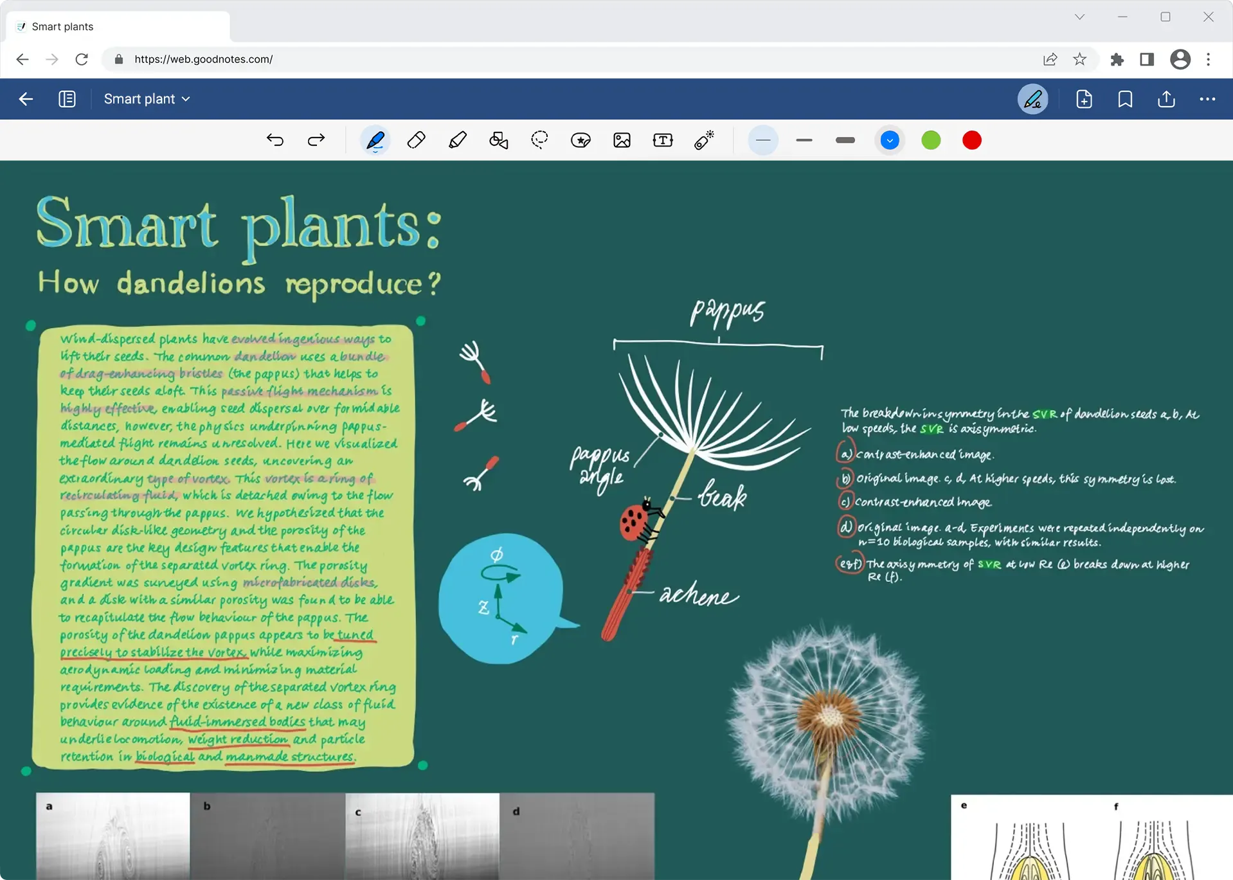Open the Shapes tool
1233x880 pixels.
(498, 140)
